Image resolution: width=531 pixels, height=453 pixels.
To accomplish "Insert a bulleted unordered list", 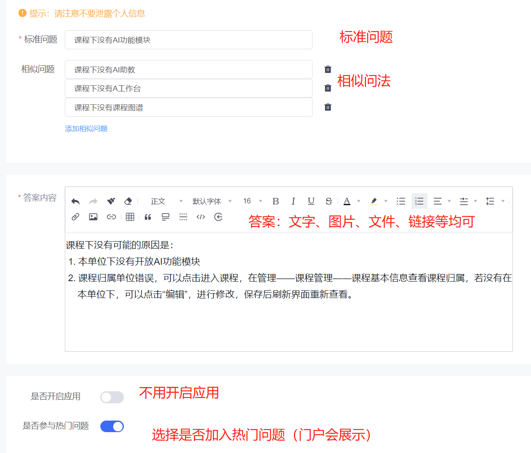I will click(x=401, y=201).
